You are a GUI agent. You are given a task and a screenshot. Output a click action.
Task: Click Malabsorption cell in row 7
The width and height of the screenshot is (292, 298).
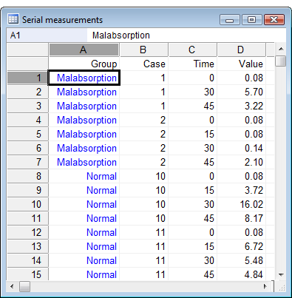(x=84, y=162)
